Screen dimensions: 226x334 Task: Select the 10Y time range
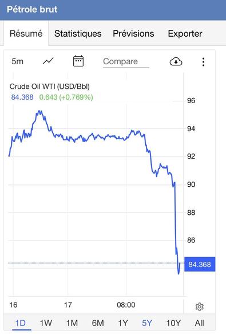[173, 323]
